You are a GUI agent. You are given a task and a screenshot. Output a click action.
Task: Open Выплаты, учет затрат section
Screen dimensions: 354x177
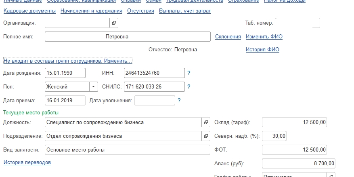[185, 11]
